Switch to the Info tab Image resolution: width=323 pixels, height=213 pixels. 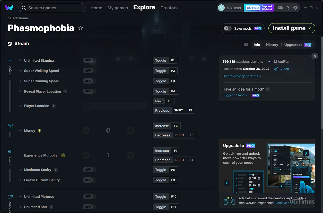coord(257,45)
